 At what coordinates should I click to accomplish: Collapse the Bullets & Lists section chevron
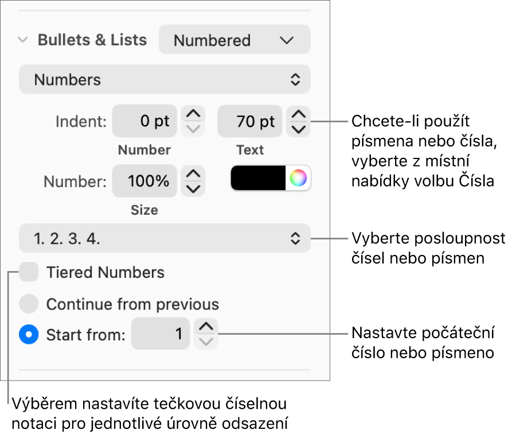23,40
